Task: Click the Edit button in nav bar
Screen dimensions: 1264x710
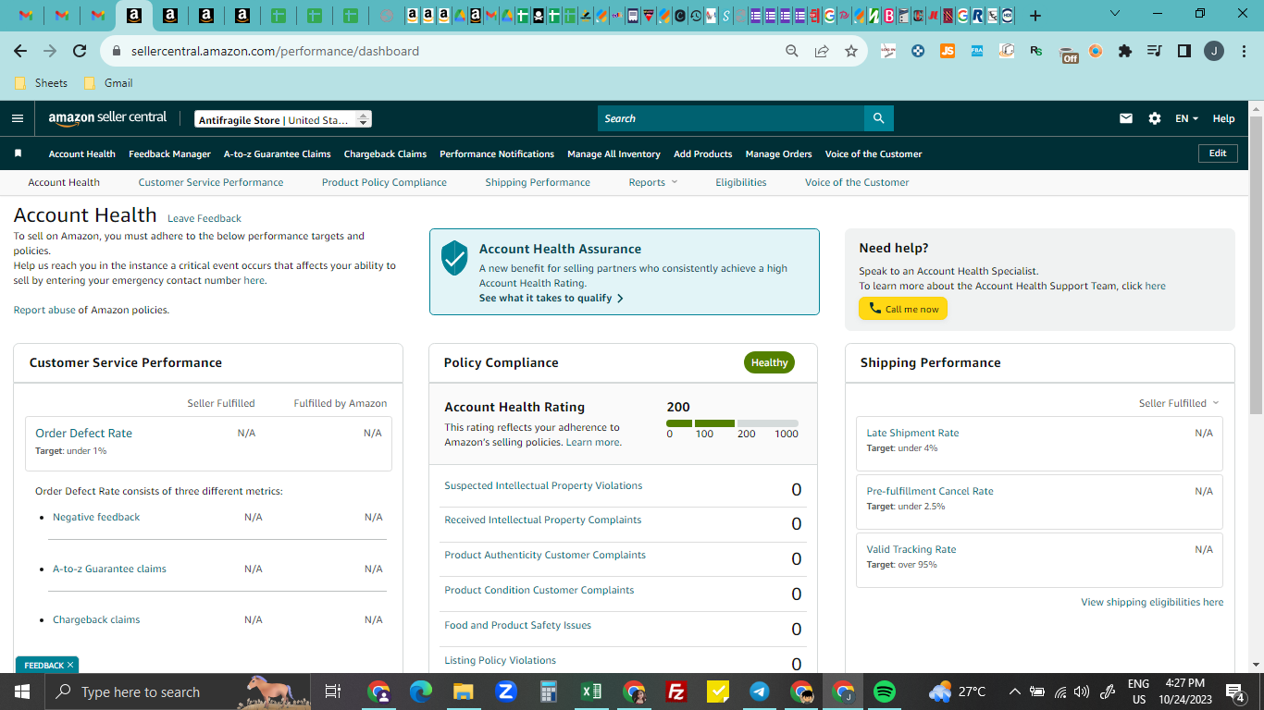Action: coord(1218,153)
